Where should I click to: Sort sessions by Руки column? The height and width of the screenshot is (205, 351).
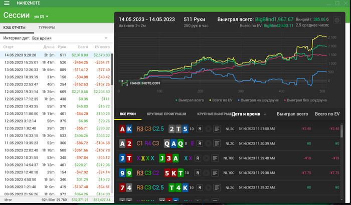tap(62, 47)
